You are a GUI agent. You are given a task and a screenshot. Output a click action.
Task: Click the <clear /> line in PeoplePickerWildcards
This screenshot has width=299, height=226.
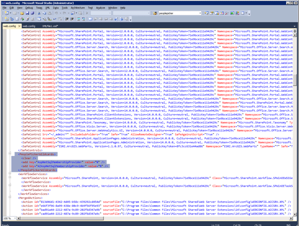point(29,158)
